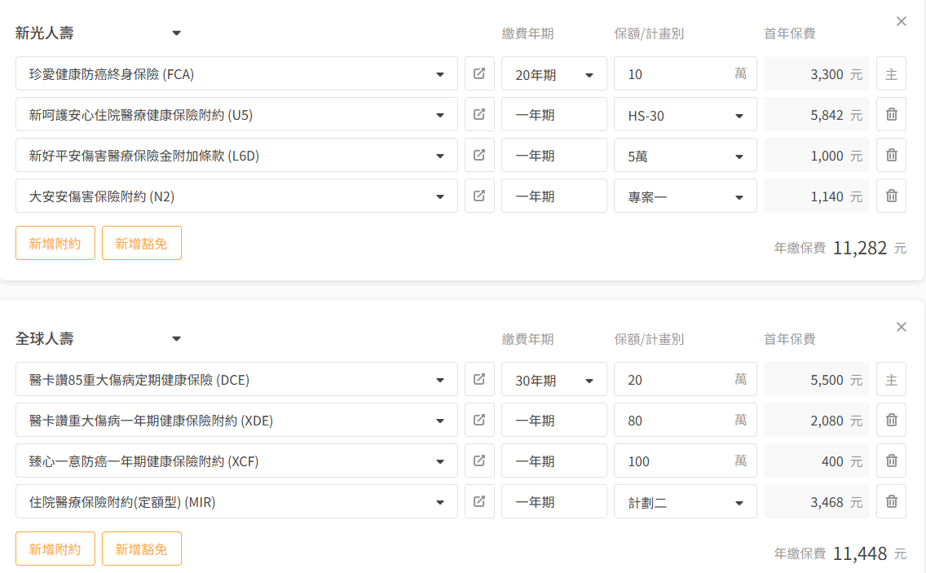Open external link for 新呵護安心住院醫療健康保險附約 (U5)
The image size is (926, 573).
479,115
